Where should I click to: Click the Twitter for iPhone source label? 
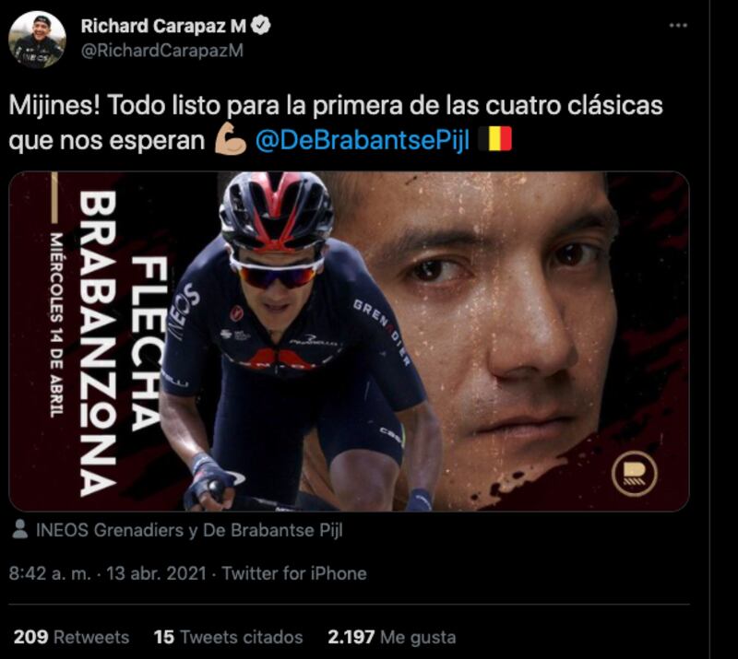point(294,573)
